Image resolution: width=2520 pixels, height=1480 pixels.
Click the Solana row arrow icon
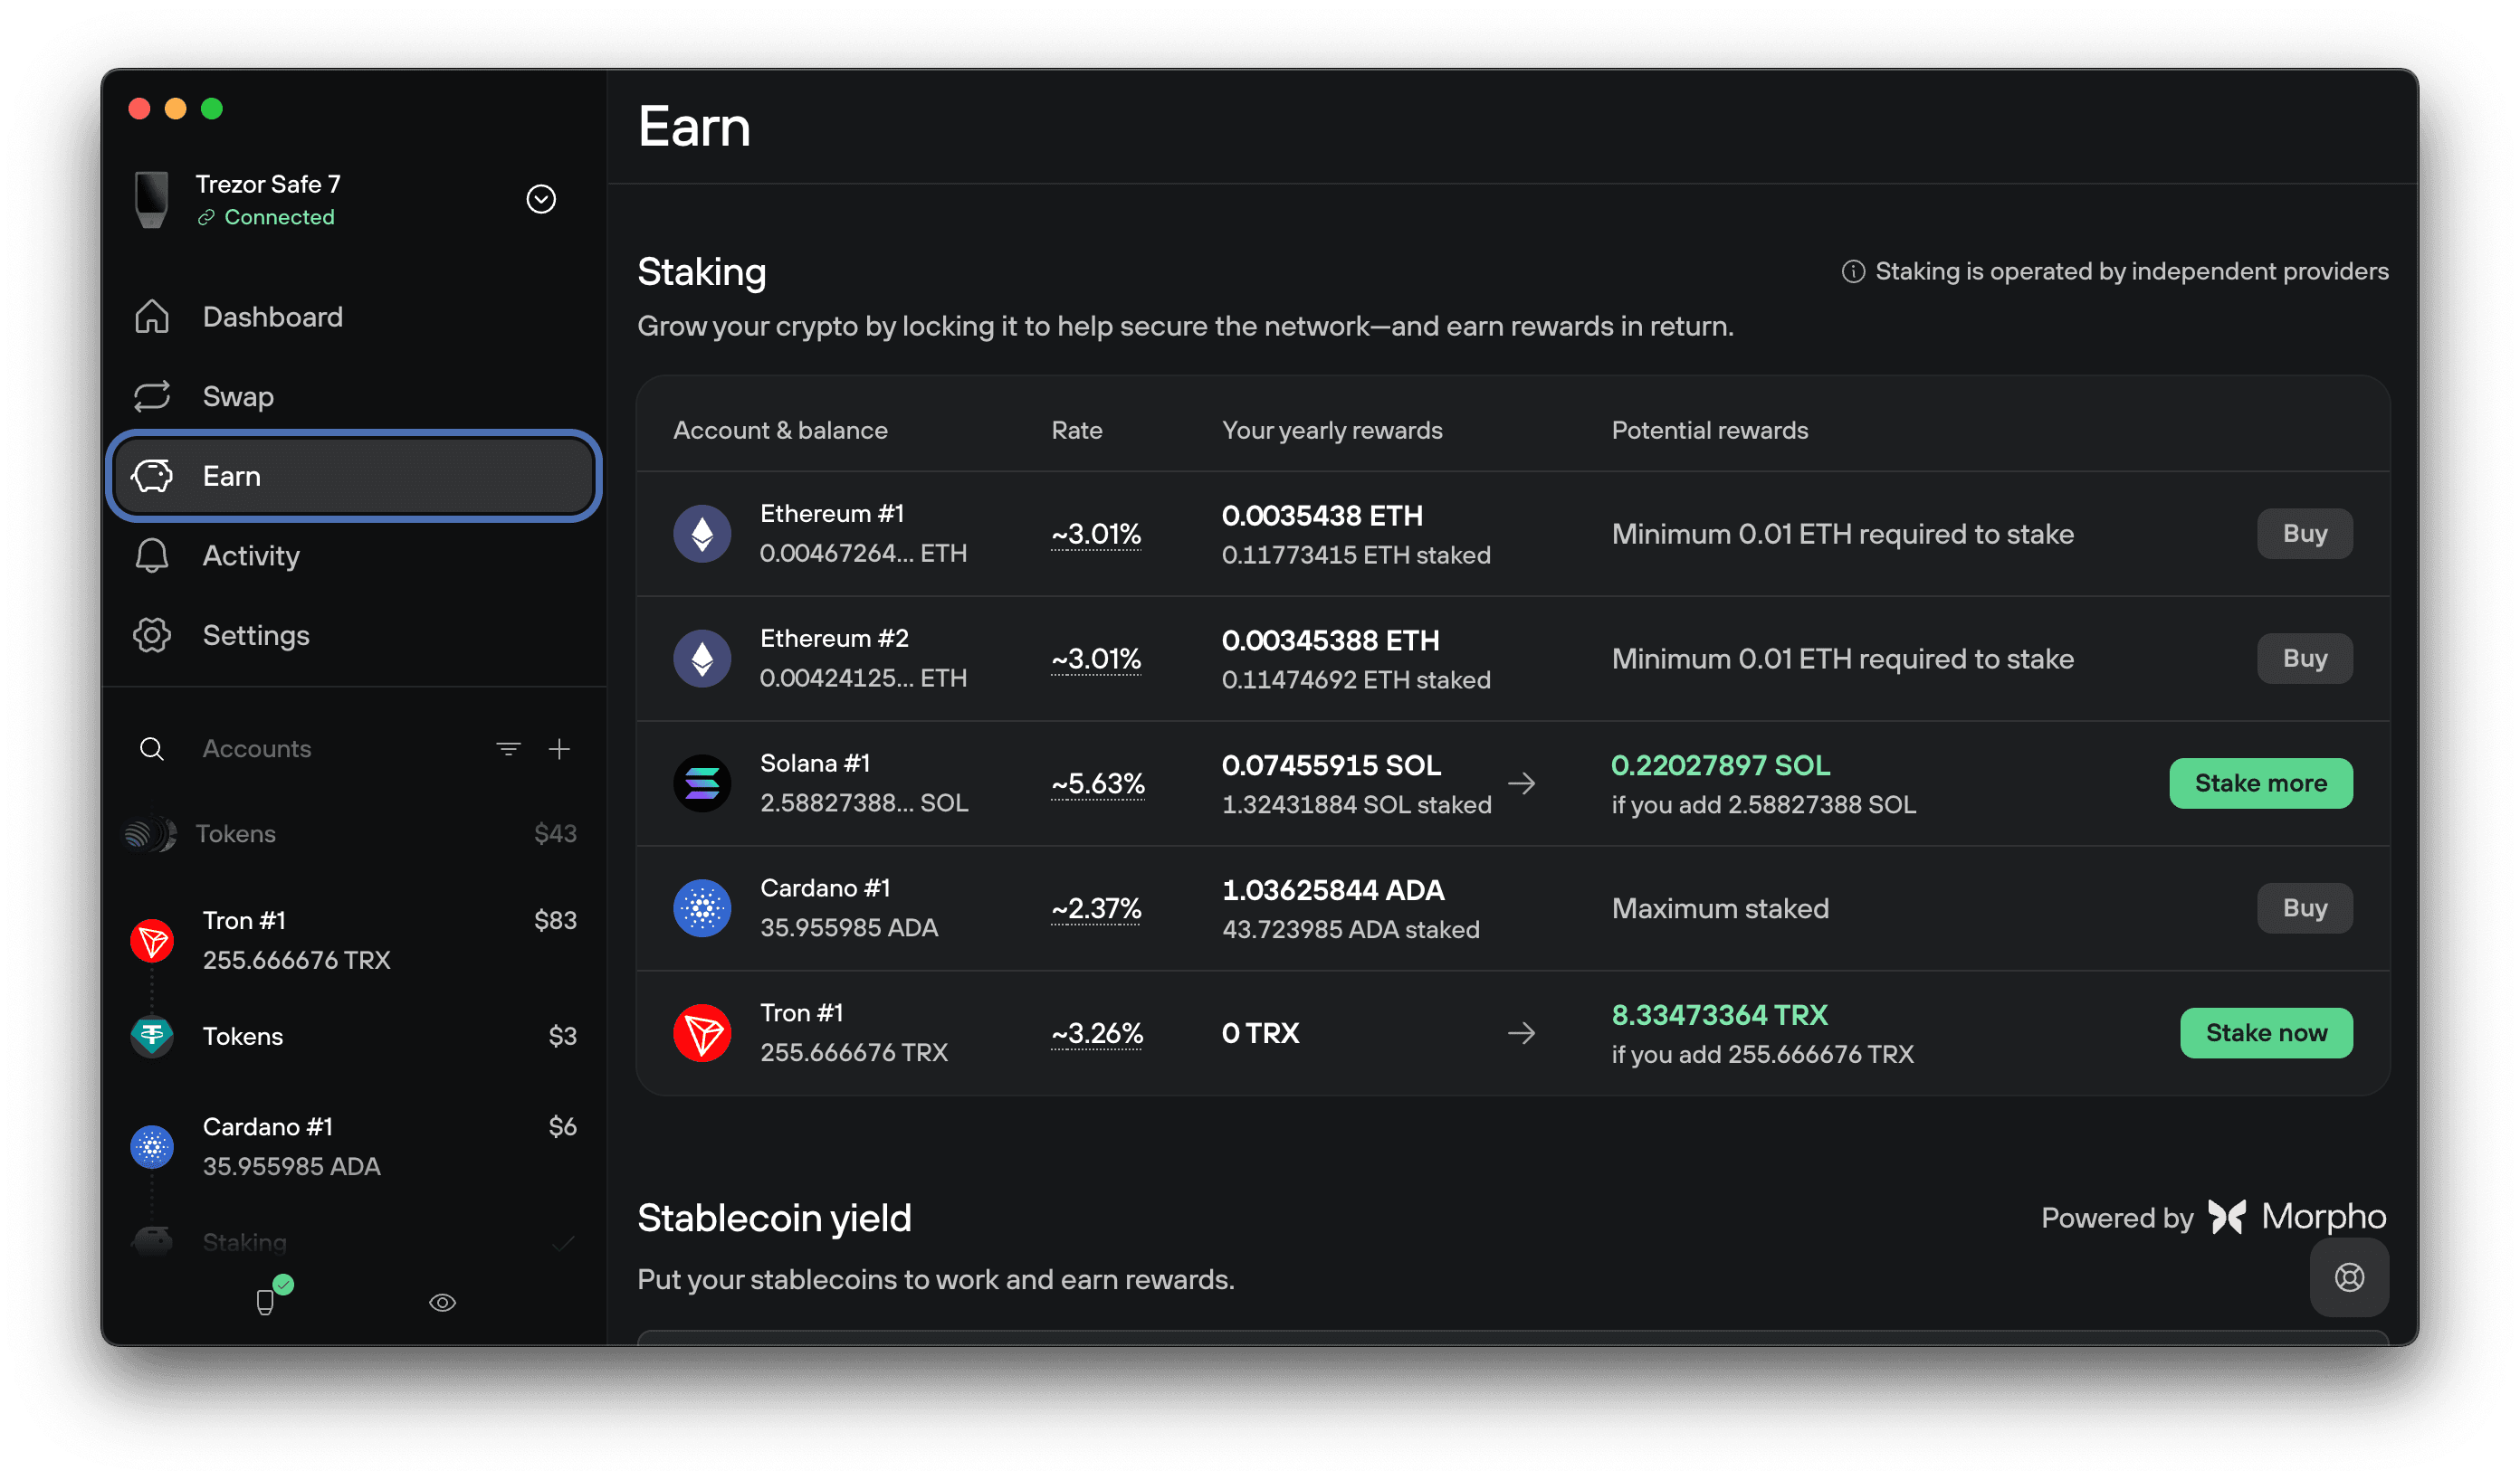1522,783
